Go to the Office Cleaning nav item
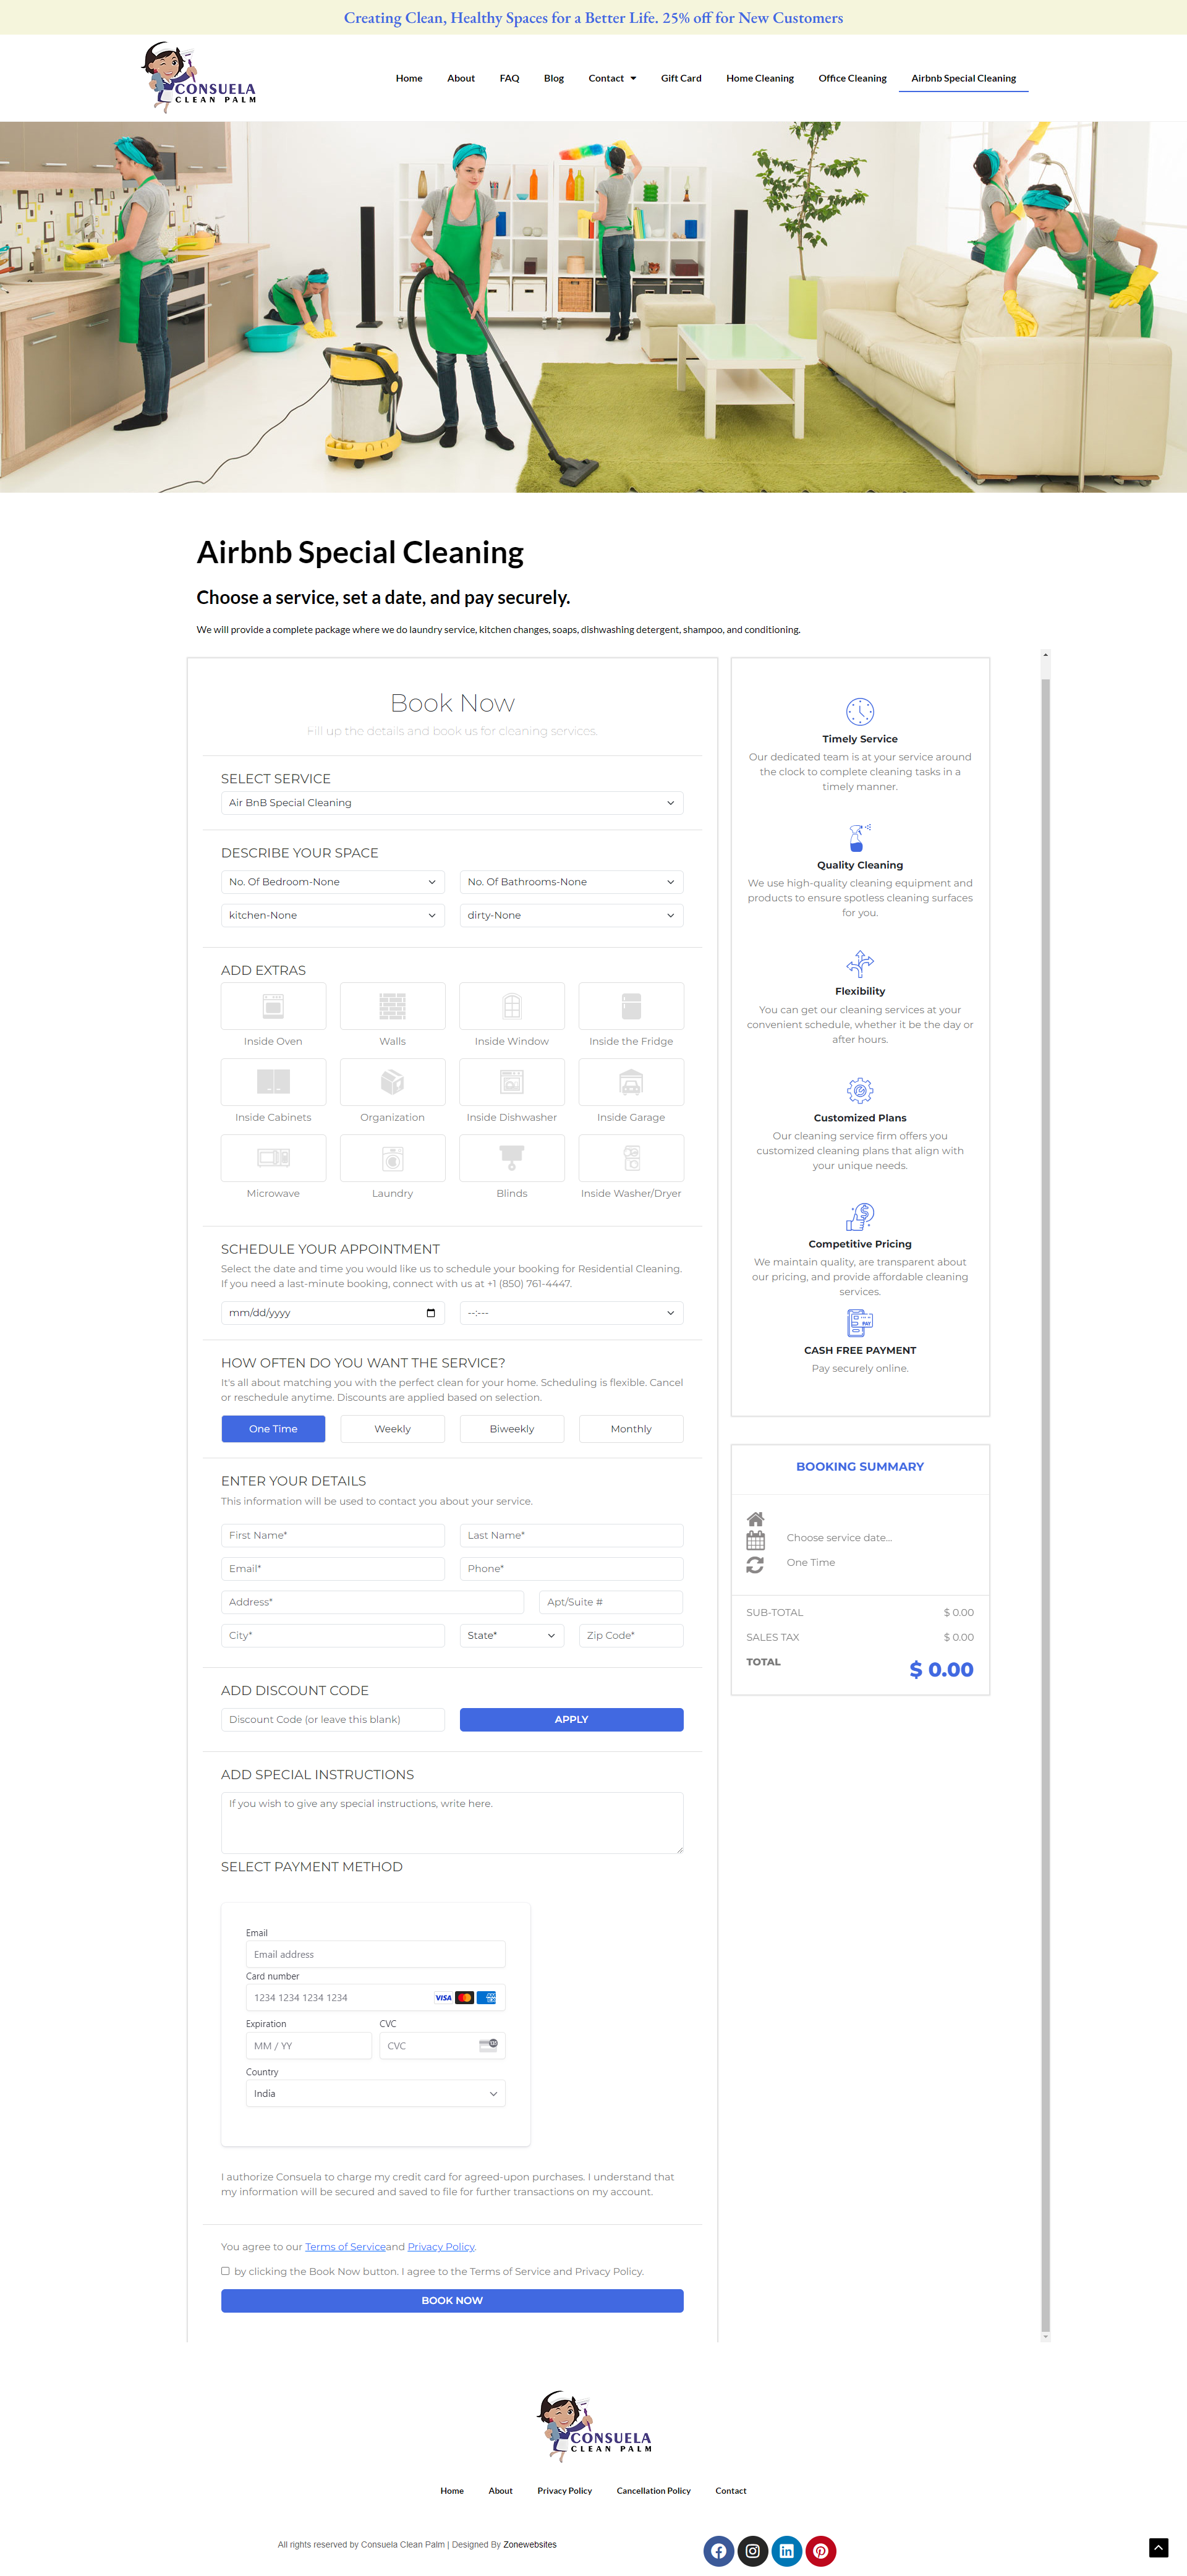The height and width of the screenshot is (2576, 1187). pos(852,78)
